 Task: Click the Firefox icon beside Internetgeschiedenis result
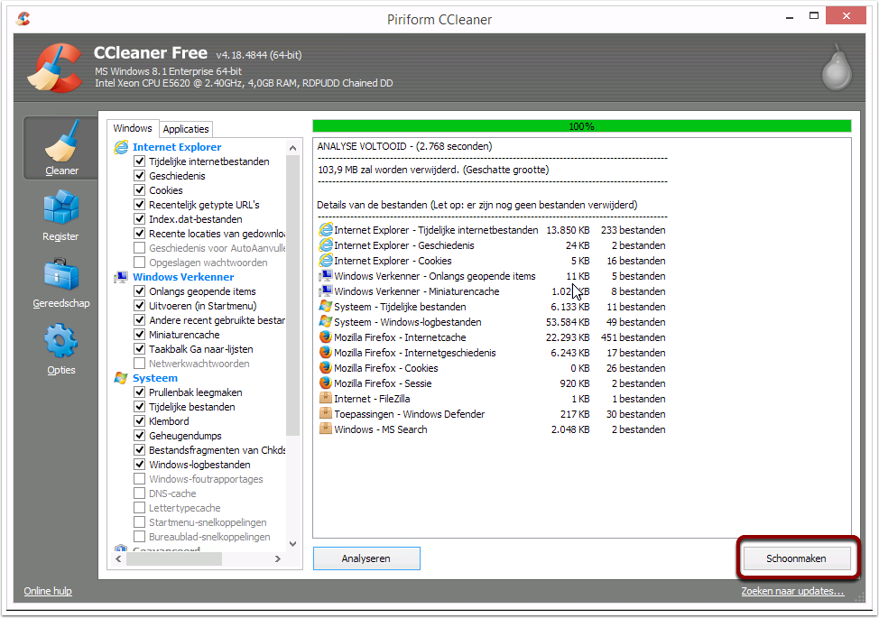[x=326, y=353]
